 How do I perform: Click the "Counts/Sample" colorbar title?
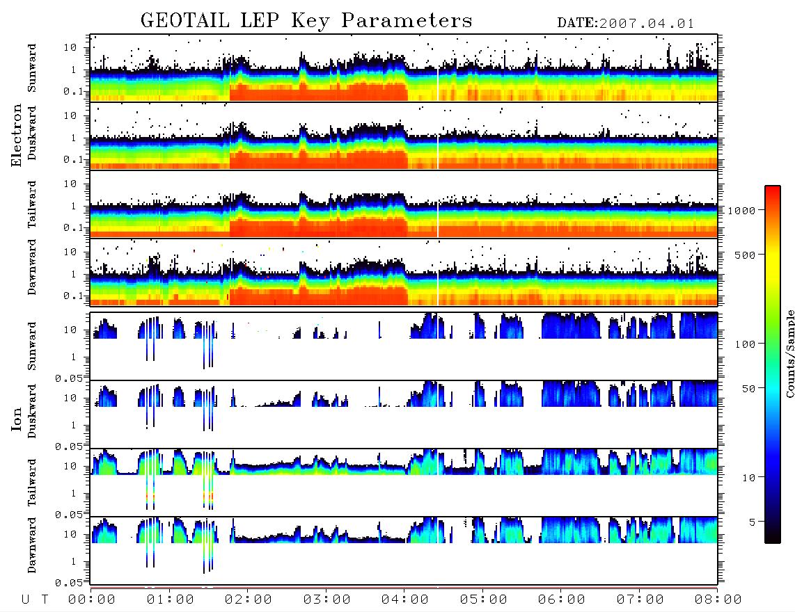point(789,353)
